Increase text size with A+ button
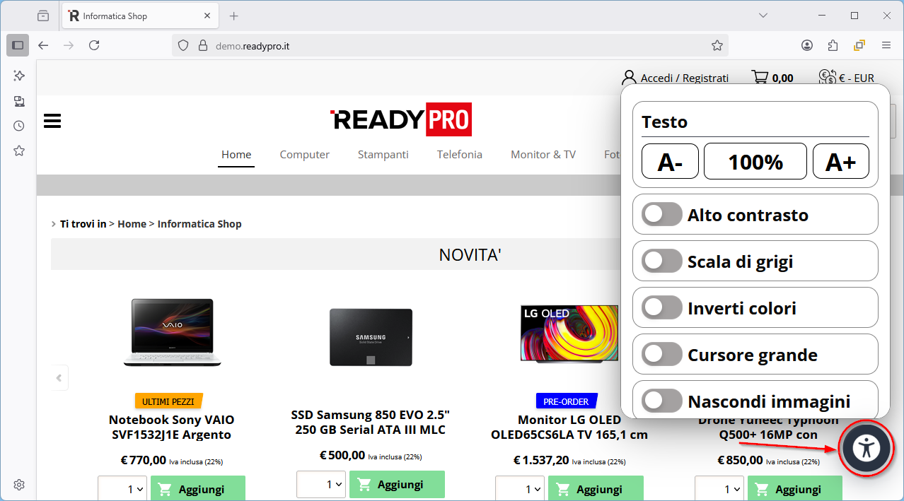The height and width of the screenshot is (501, 904). click(840, 161)
